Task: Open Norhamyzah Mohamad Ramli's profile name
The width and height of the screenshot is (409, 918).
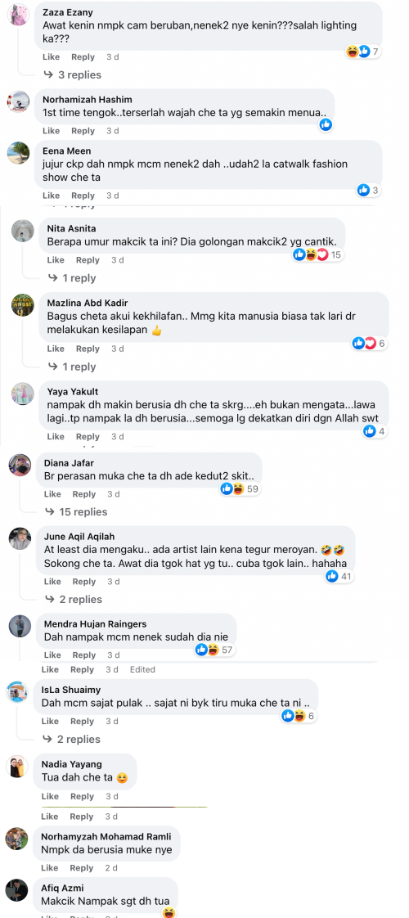Action: (x=102, y=838)
